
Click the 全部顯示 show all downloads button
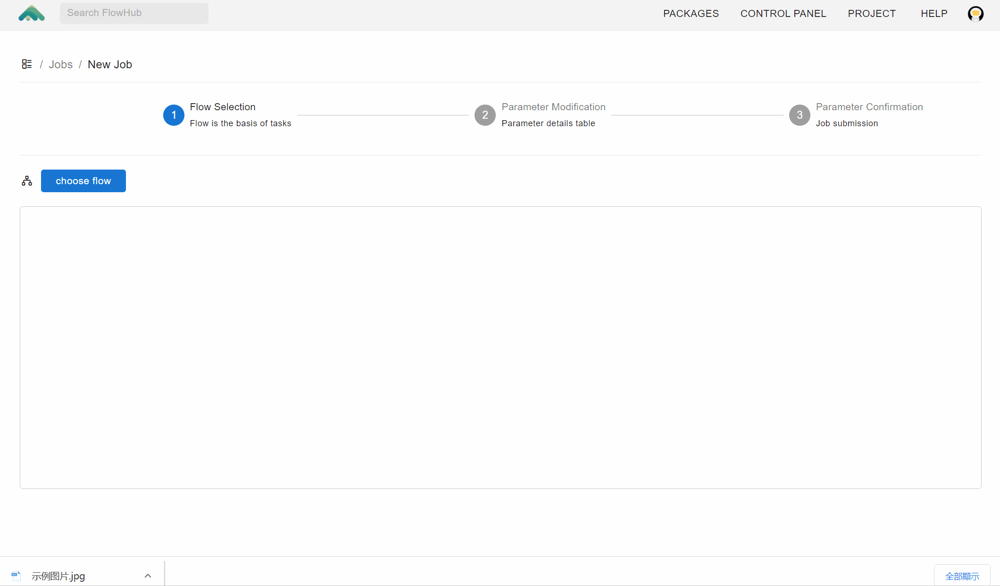[962, 576]
